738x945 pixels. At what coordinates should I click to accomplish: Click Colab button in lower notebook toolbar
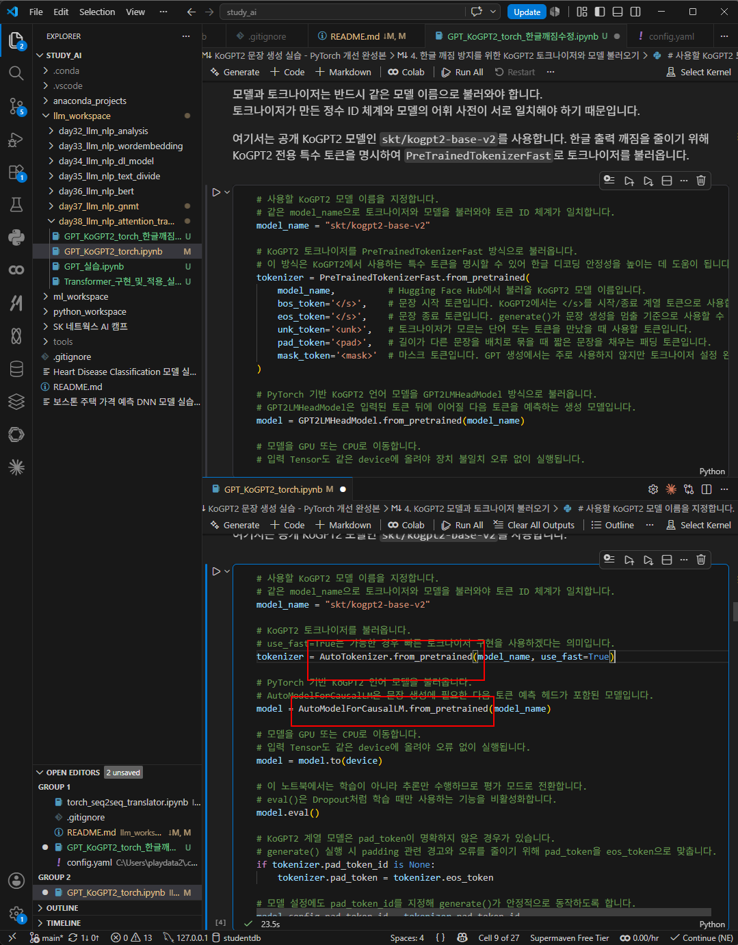406,525
